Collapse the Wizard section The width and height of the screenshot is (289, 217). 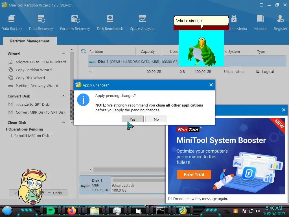pos(64,53)
